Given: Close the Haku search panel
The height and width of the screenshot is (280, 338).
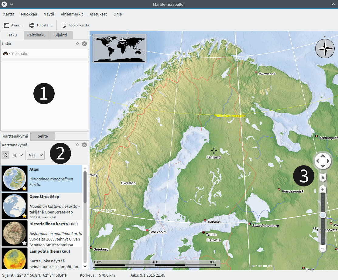Looking at the screenshot, I should point(84,44).
